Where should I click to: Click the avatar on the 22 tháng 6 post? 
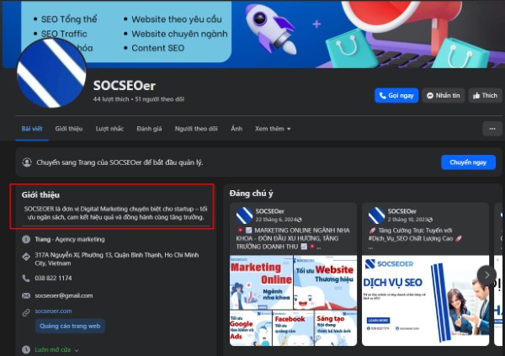pos(244,215)
